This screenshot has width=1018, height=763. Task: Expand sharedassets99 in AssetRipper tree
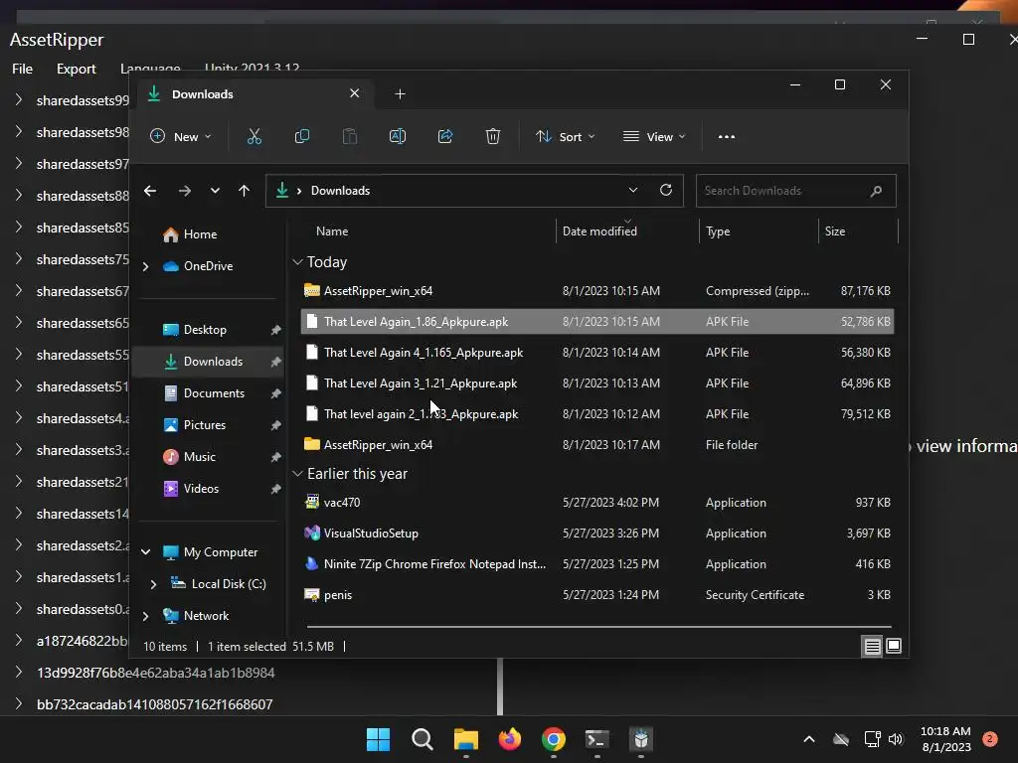tap(18, 100)
